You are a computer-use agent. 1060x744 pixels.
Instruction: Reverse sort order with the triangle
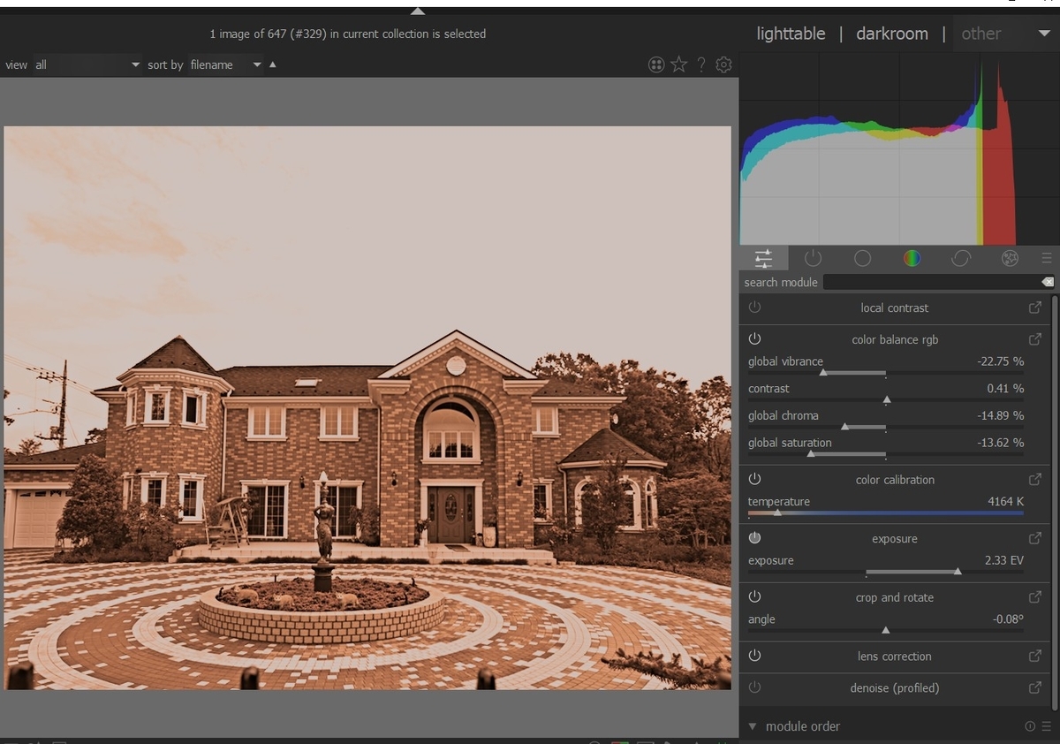272,65
